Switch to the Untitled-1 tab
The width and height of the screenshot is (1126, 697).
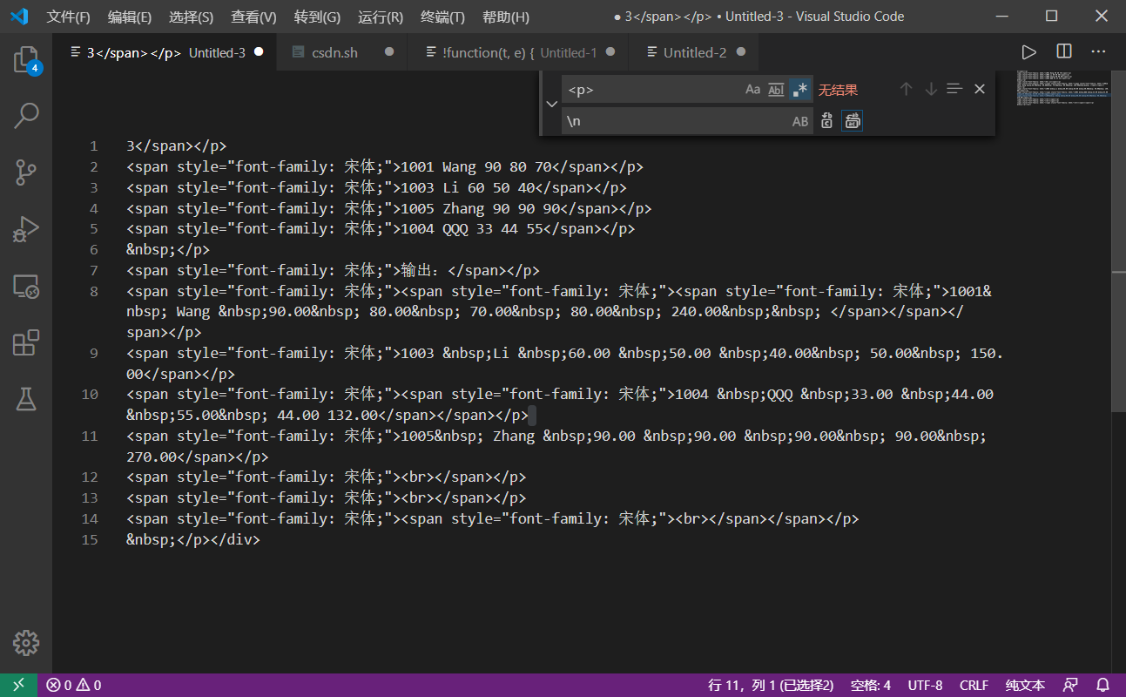point(518,52)
